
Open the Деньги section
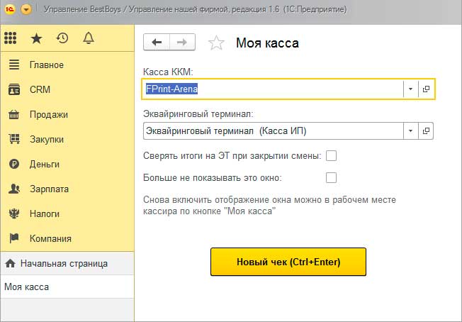click(67, 164)
